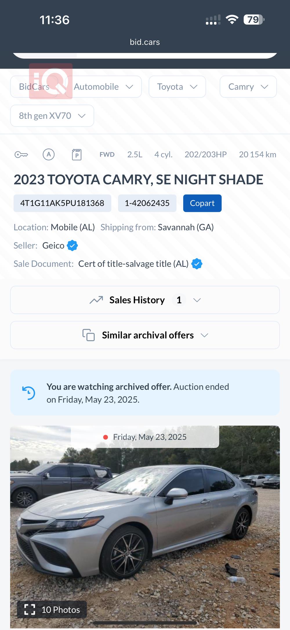
Task: Click the key icon in specs row
Action: click(x=21, y=155)
